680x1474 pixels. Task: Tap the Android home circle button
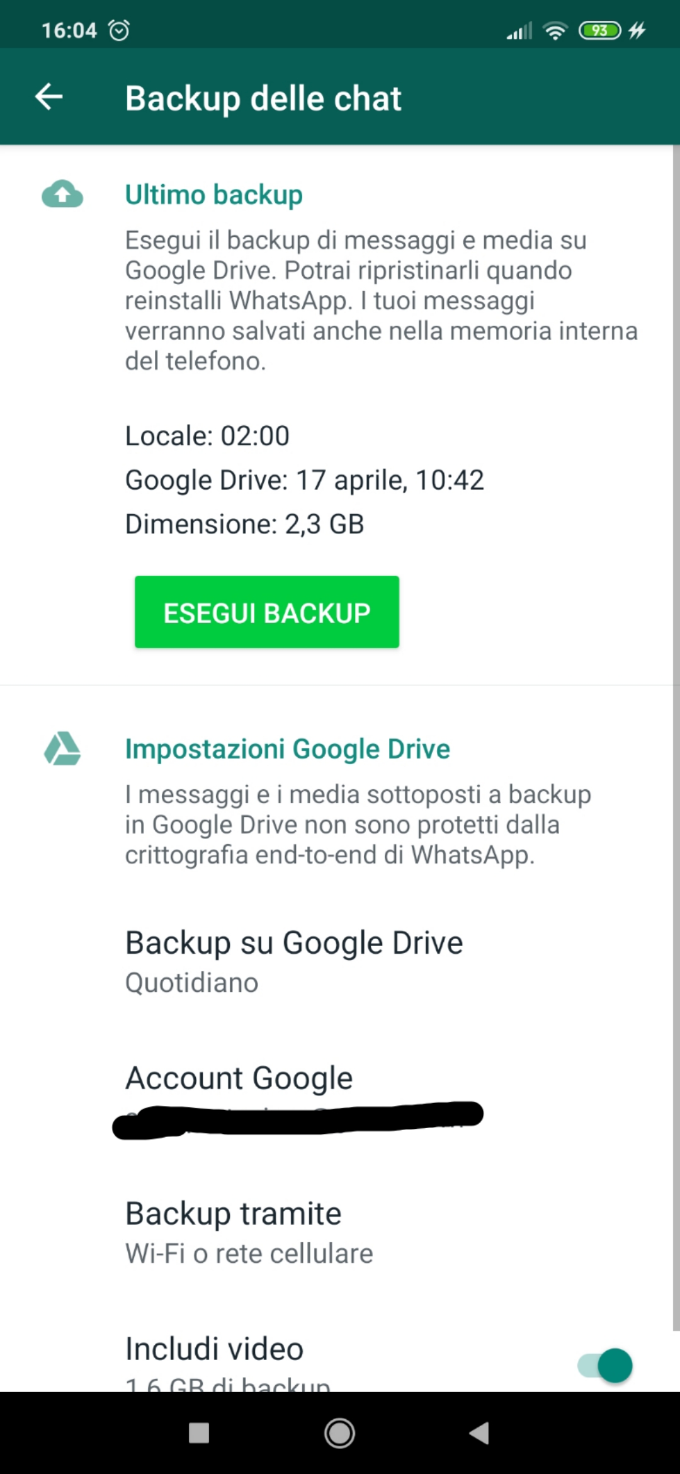(339, 1433)
